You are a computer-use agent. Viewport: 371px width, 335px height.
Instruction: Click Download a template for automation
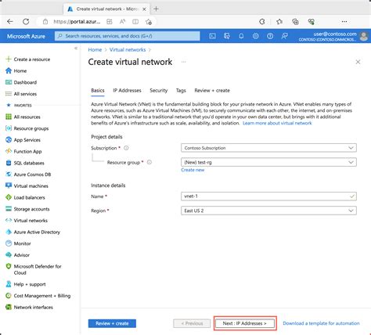321,323
